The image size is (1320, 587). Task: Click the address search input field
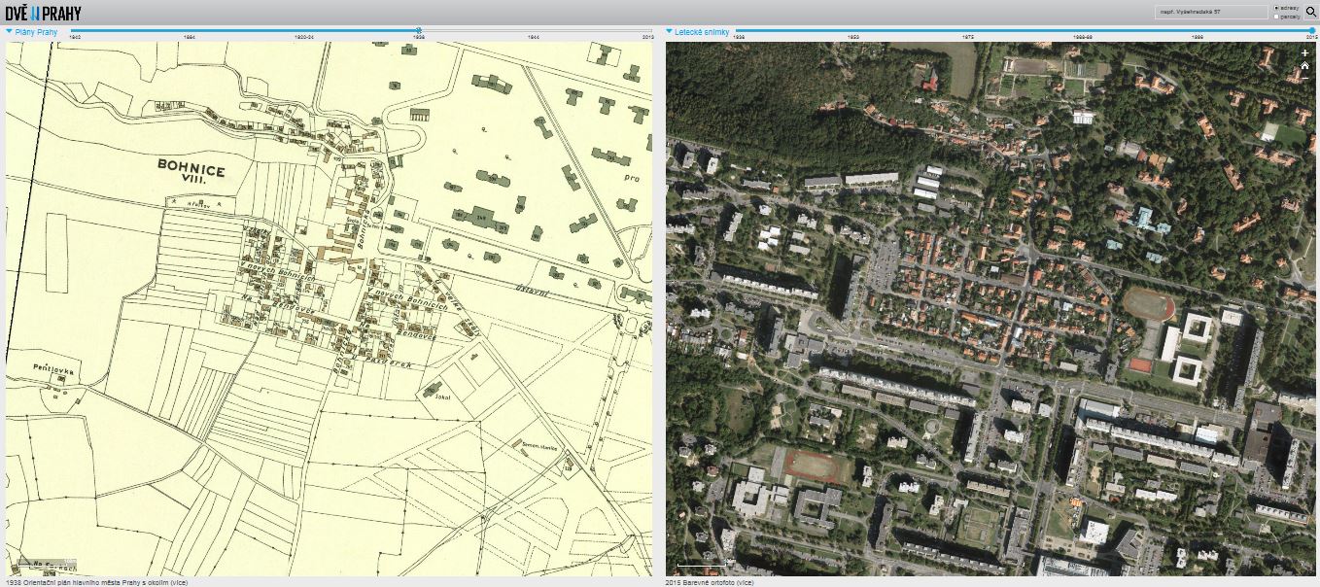point(1211,13)
